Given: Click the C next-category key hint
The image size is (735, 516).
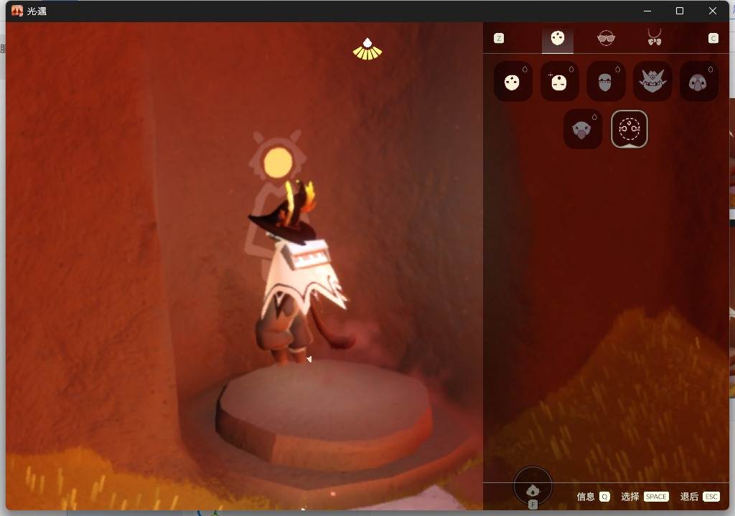Looking at the screenshot, I should coord(713,39).
